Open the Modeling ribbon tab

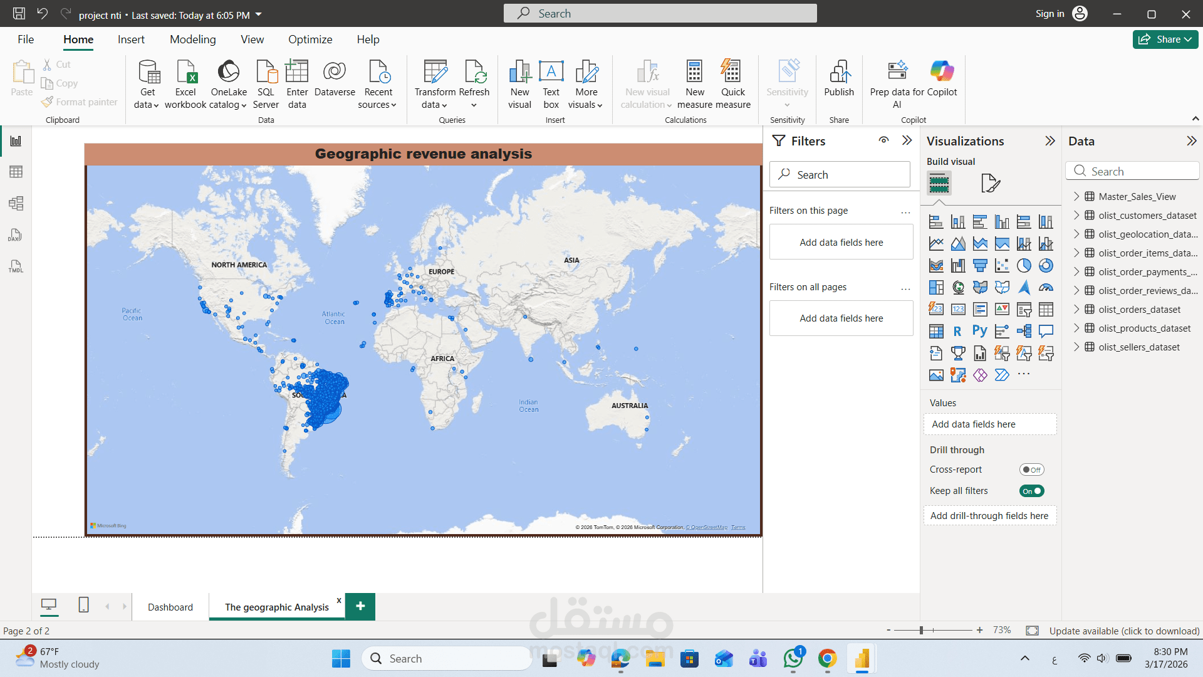192,39
